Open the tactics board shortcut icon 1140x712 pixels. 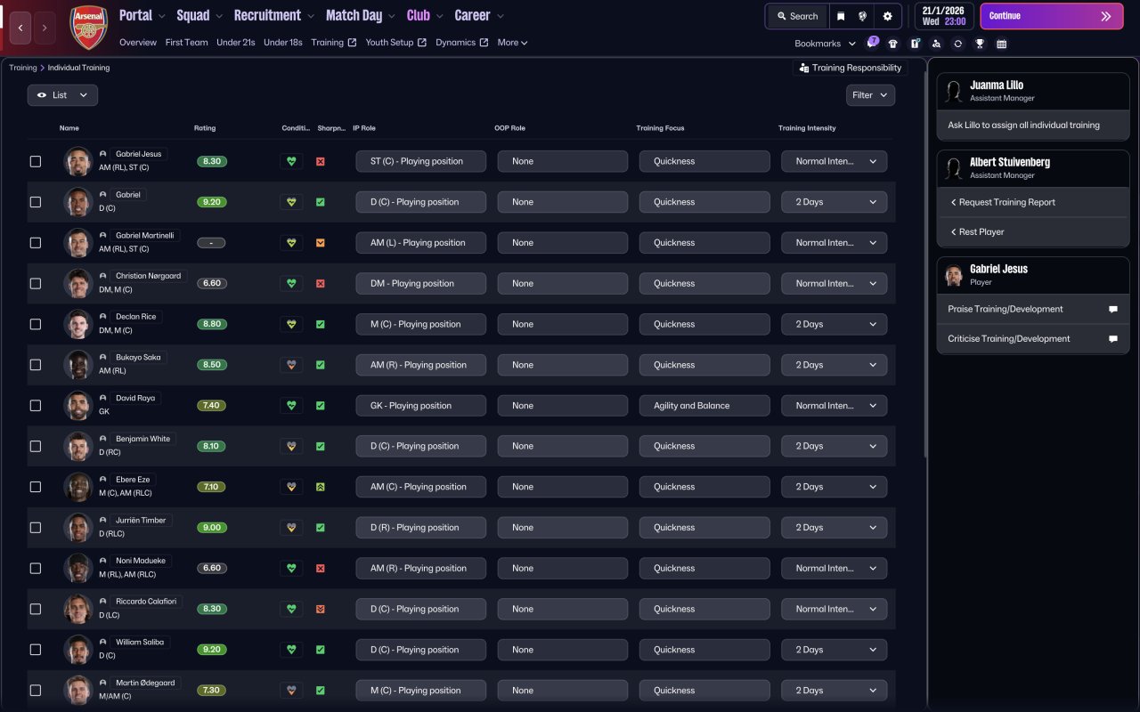[915, 44]
